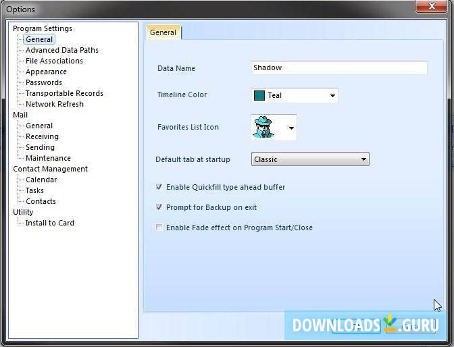Select Transportable Records item
454x347 pixels.
point(64,93)
